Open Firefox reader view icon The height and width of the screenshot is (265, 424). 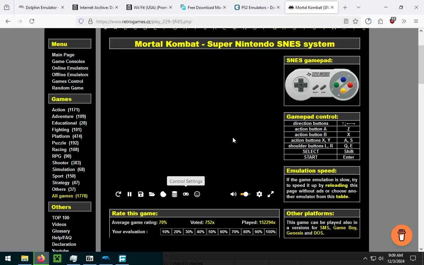(346, 21)
